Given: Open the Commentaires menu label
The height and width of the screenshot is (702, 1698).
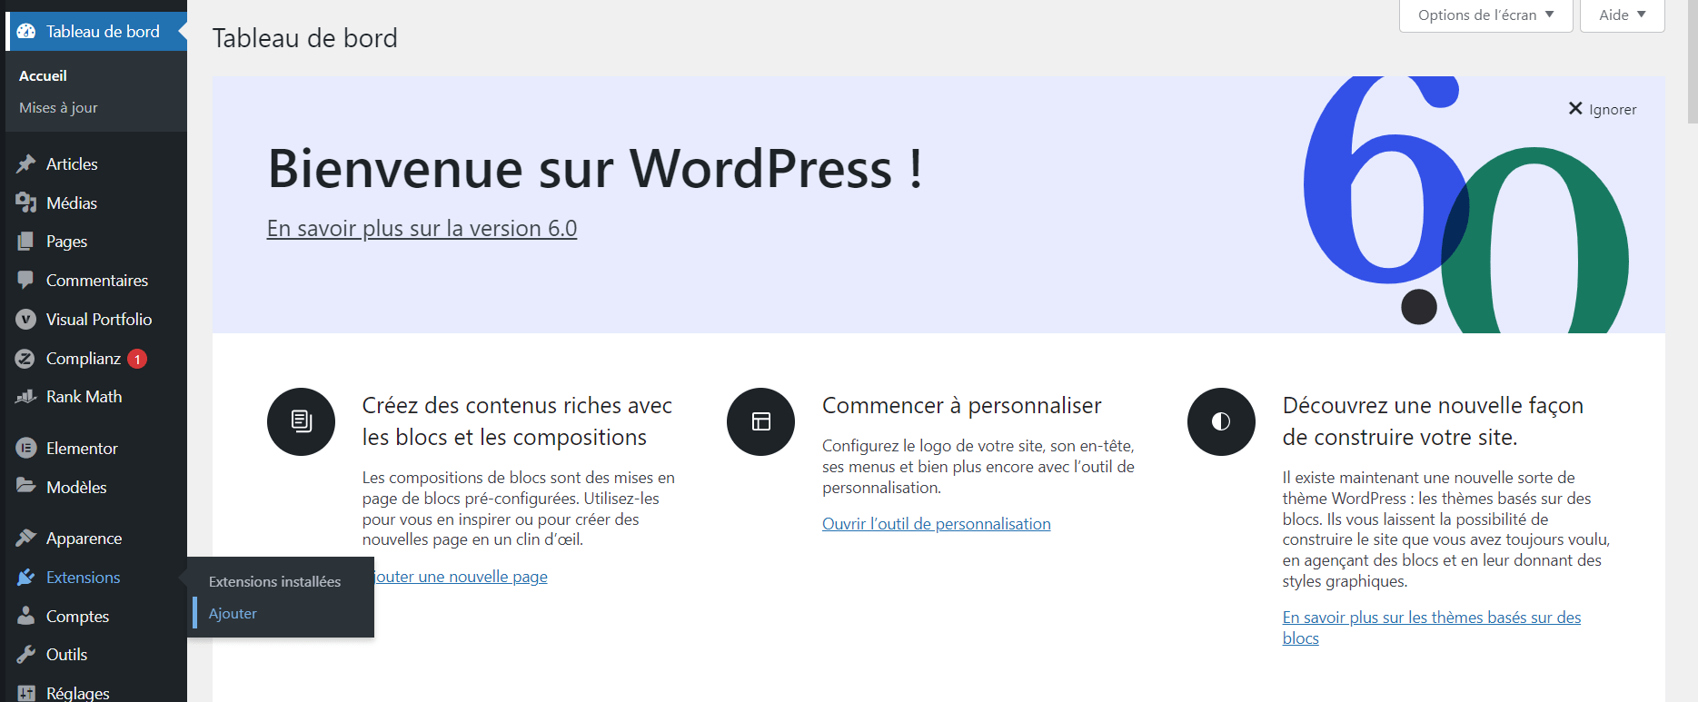Looking at the screenshot, I should click(97, 281).
